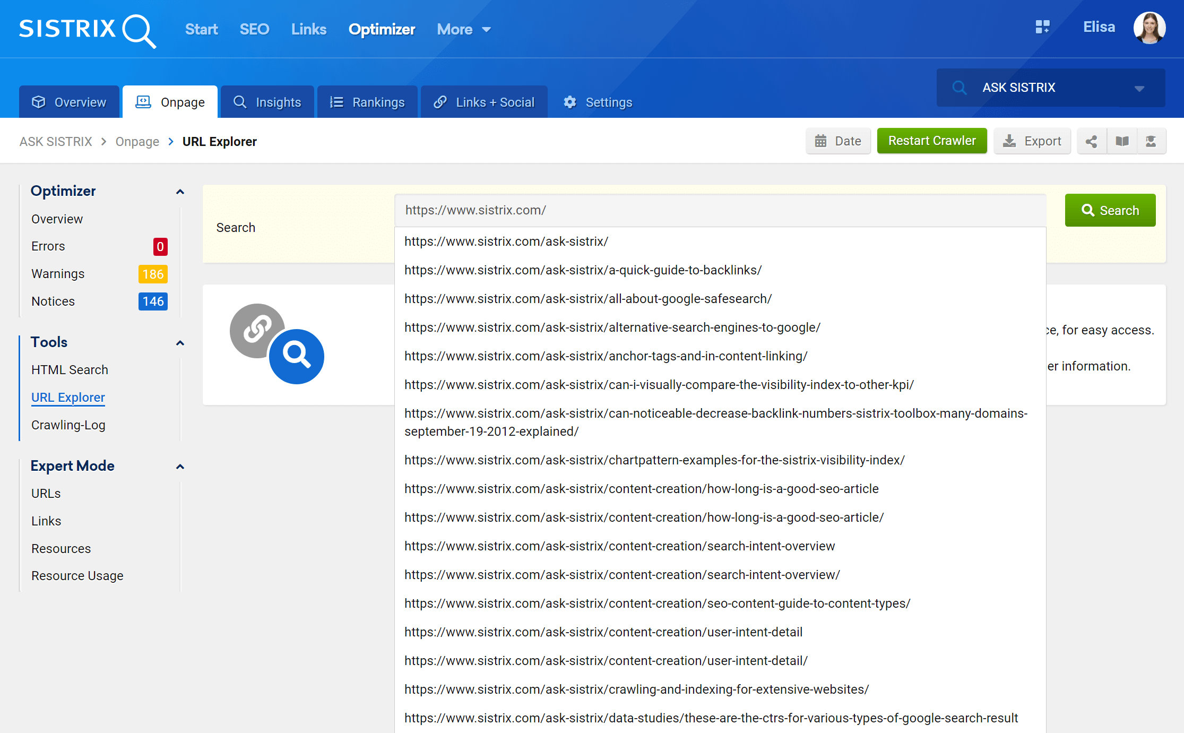This screenshot has width=1184, height=733.
Task: Select the seo-content-guide-to-content-types suggestion
Action: 720,603
